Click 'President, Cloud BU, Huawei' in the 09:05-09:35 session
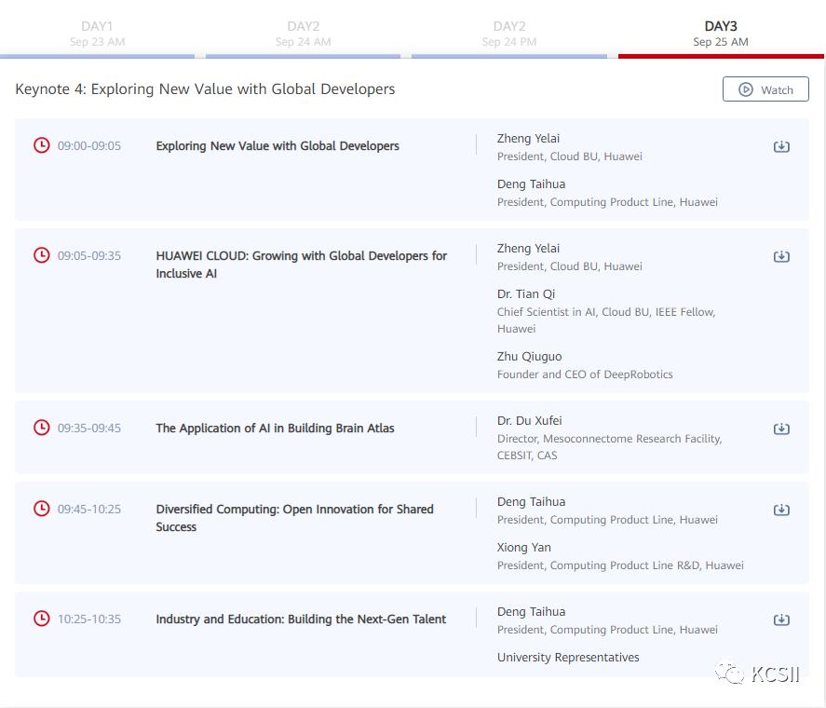The height and width of the screenshot is (708, 826). 570,266
